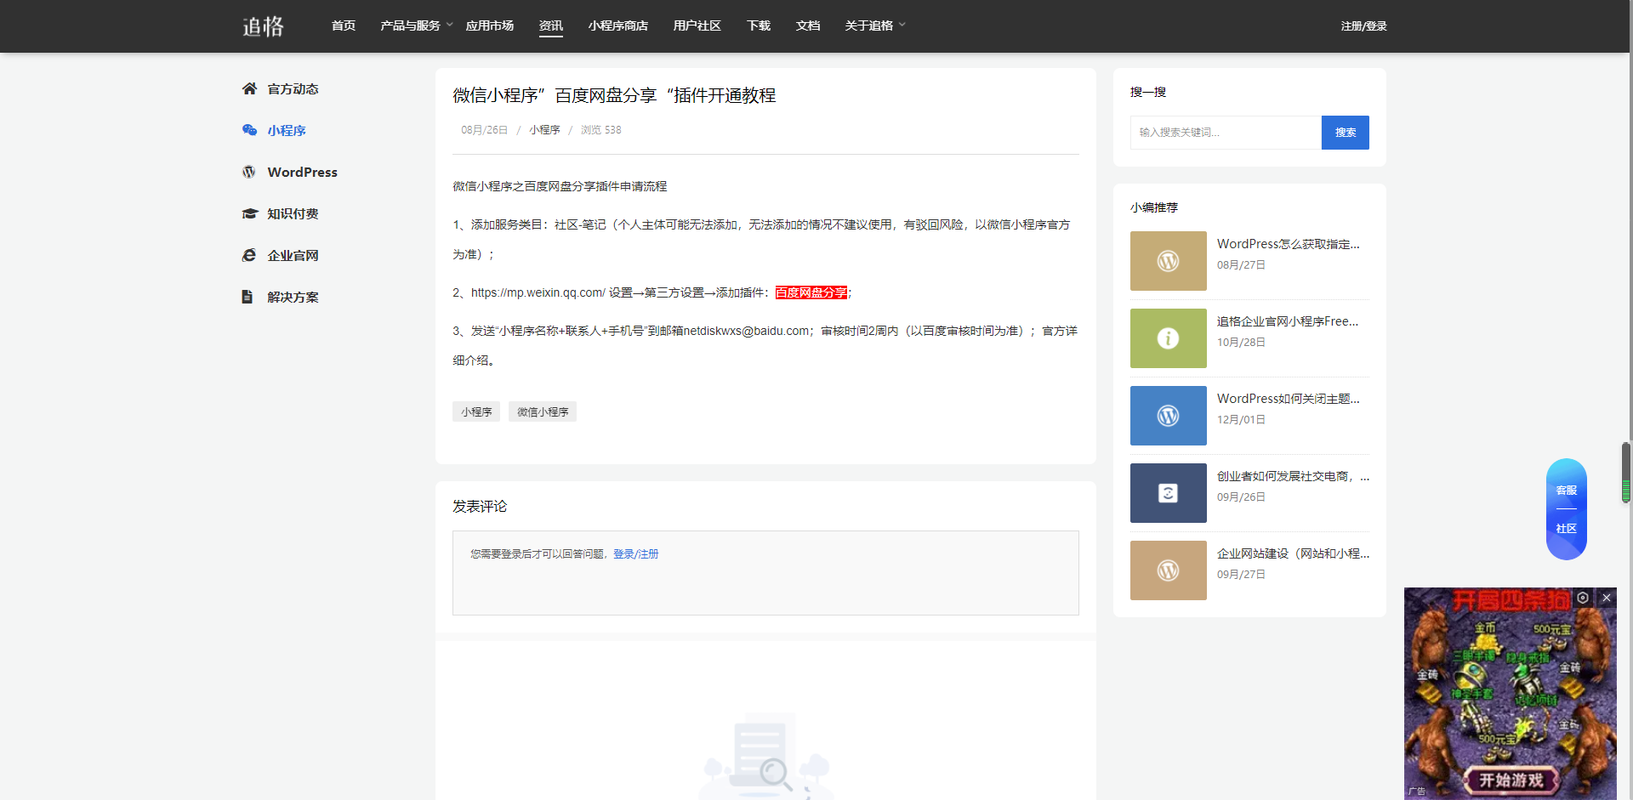Open the WordPress如何关闭主题 blue thumbnail
Screen dimensions: 1633x800
[1168, 416]
